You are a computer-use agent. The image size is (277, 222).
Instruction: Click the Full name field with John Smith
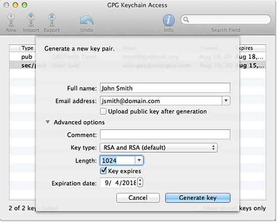point(165,88)
